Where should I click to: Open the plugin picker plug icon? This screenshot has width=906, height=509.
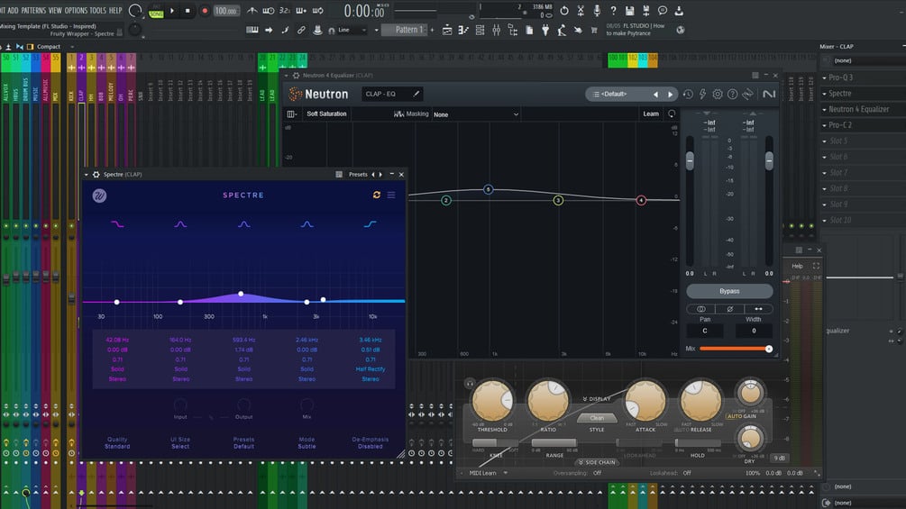tap(545, 31)
